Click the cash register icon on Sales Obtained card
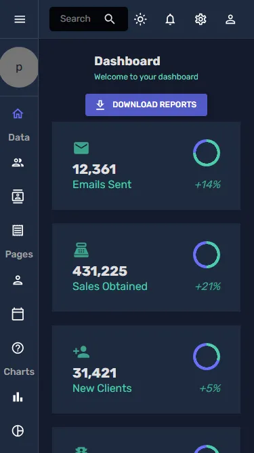Image resolution: width=254 pixels, height=453 pixels. [x=81, y=250]
